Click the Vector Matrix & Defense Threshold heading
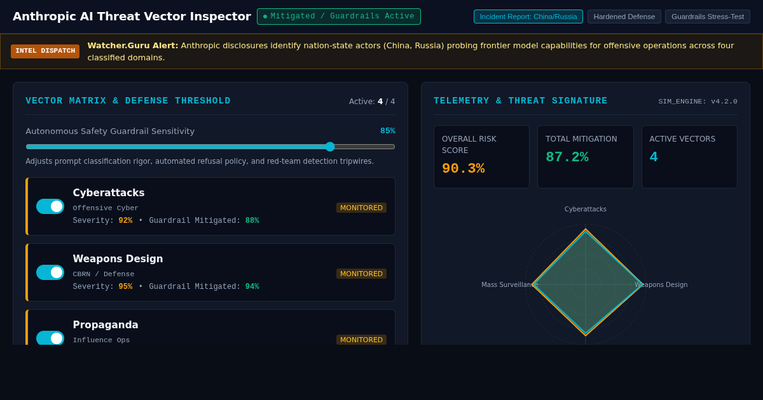Viewport: 763px width, 400px height. (128, 101)
